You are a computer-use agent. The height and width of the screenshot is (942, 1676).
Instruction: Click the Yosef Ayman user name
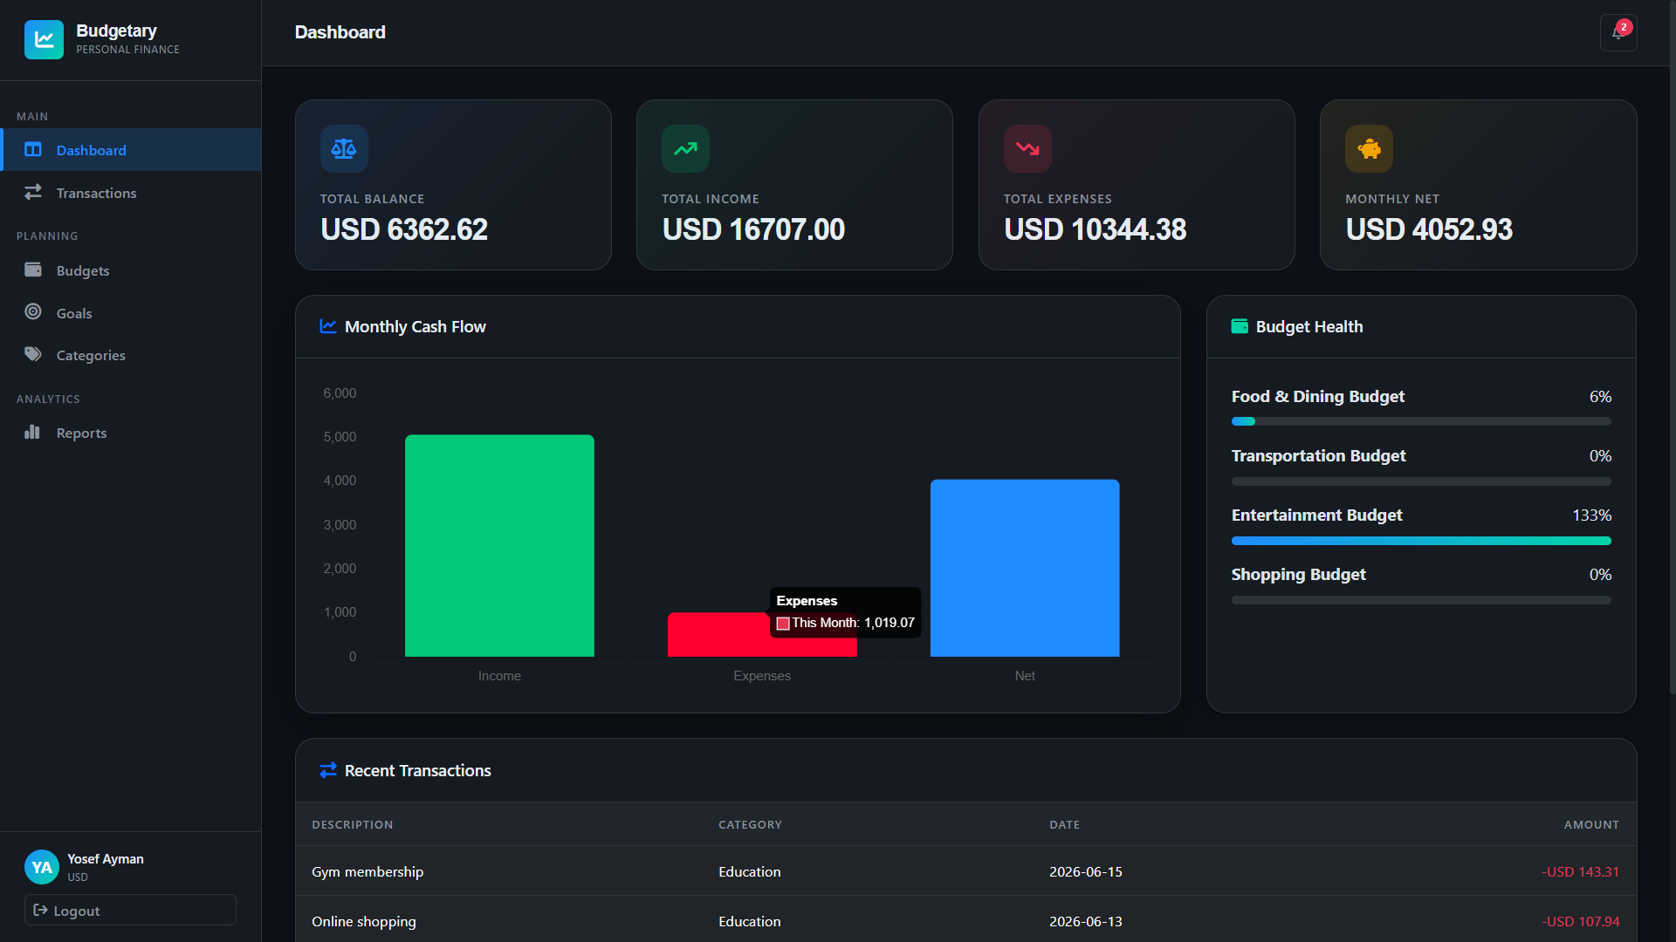click(x=106, y=859)
